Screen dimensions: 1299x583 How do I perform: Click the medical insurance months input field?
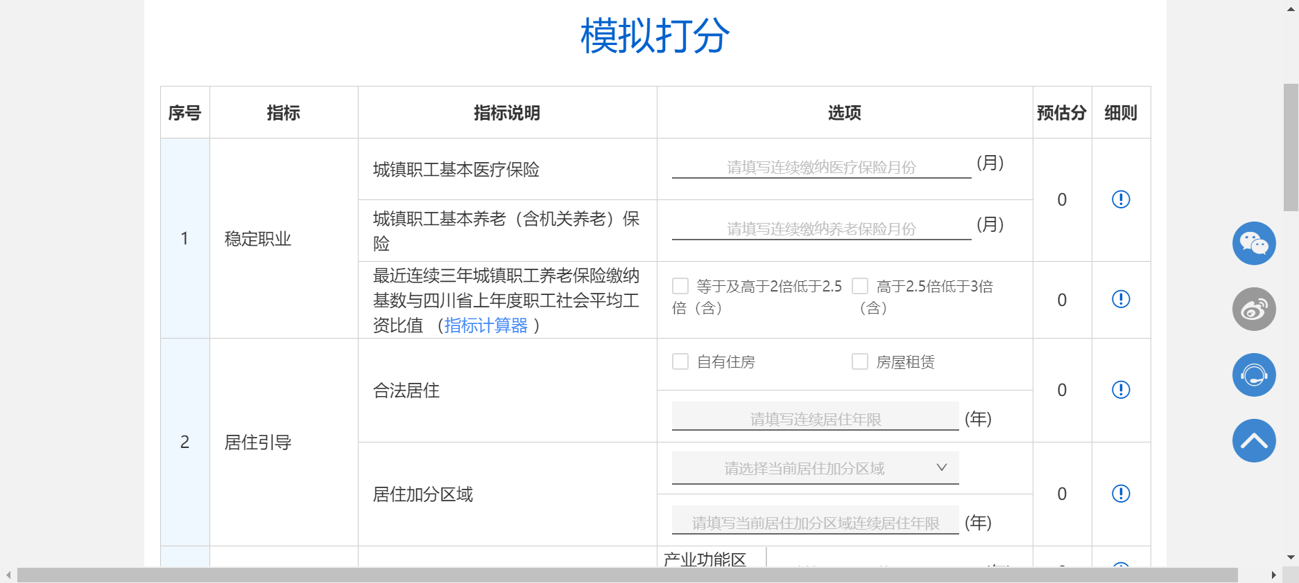coord(821,167)
